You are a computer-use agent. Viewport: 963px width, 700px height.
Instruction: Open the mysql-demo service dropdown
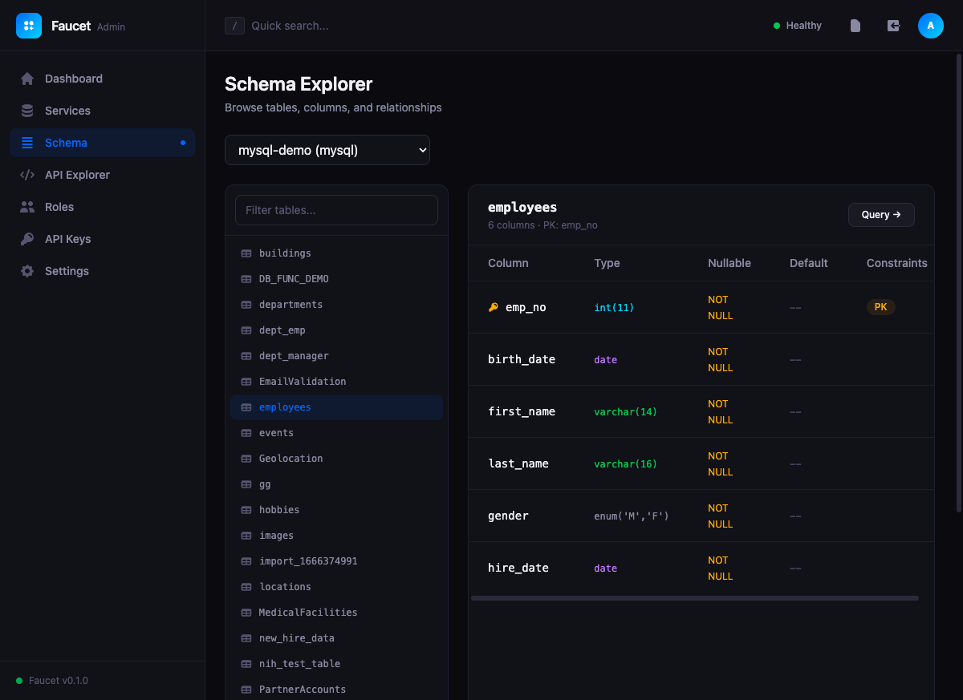tap(327, 150)
